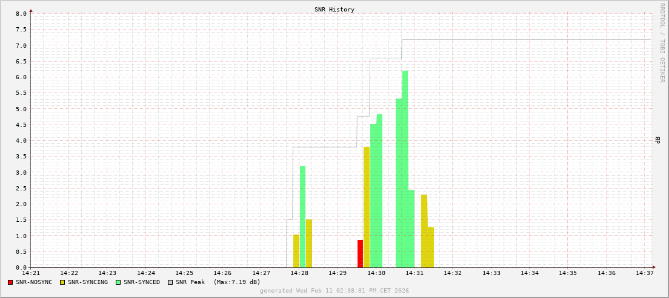Screen dimensions: 669x298
Task: Click the 14:28 time axis label
Action: [299, 273]
